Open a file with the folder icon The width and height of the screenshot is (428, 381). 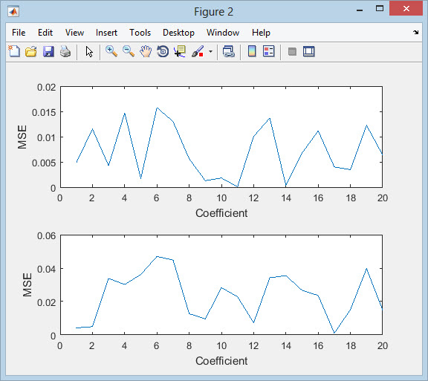(x=31, y=51)
